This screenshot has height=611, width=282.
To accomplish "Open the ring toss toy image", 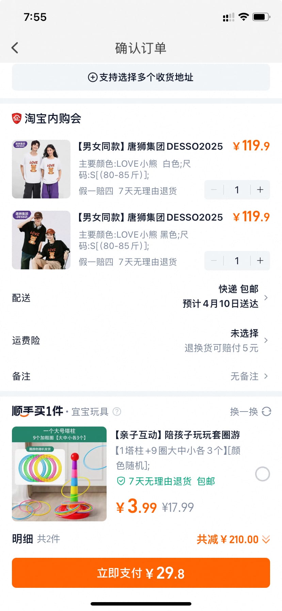I will coord(59,474).
